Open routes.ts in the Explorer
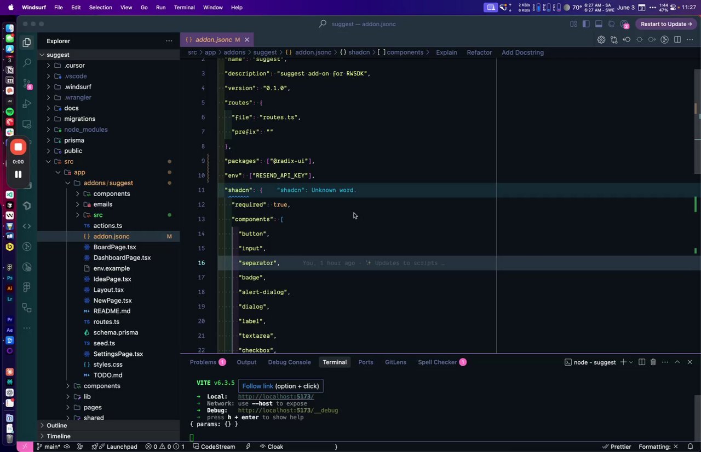 click(x=106, y=322)
